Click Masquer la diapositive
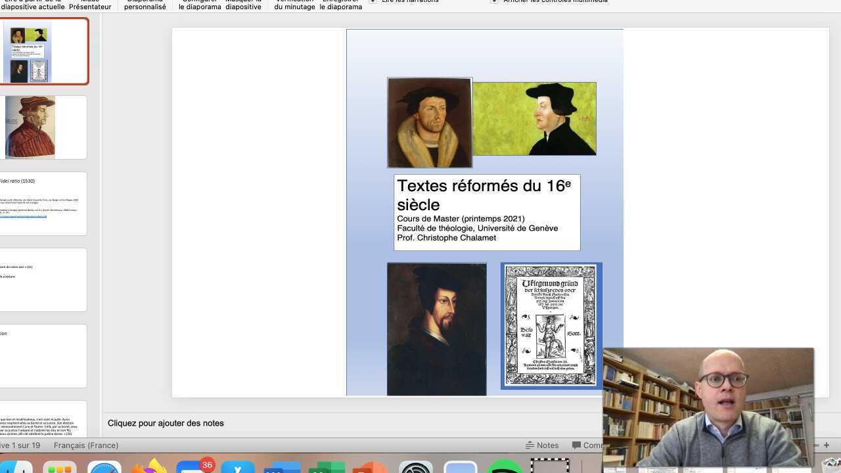The height and width of the screenshot is (473, 841). (x=243, y=4)
